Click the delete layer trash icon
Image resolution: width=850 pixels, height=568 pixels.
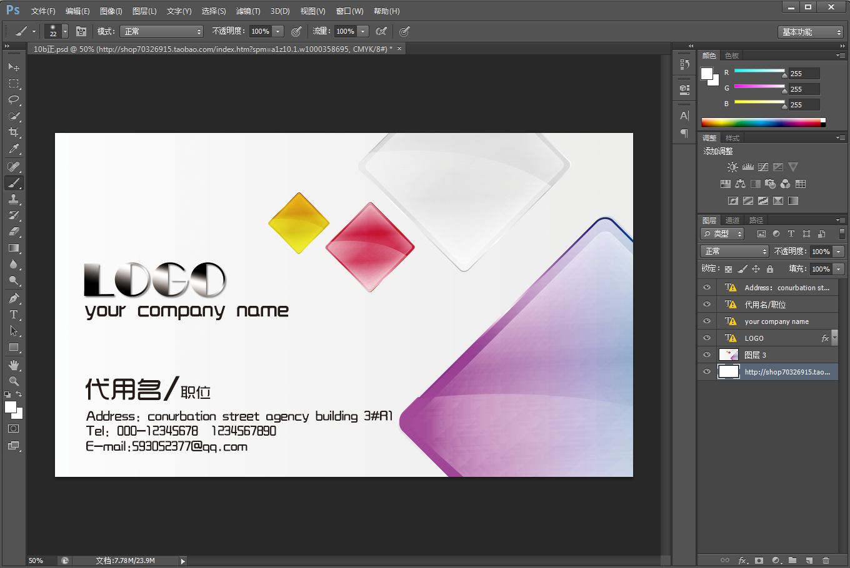pyautogui.click(x=826, y=561)
